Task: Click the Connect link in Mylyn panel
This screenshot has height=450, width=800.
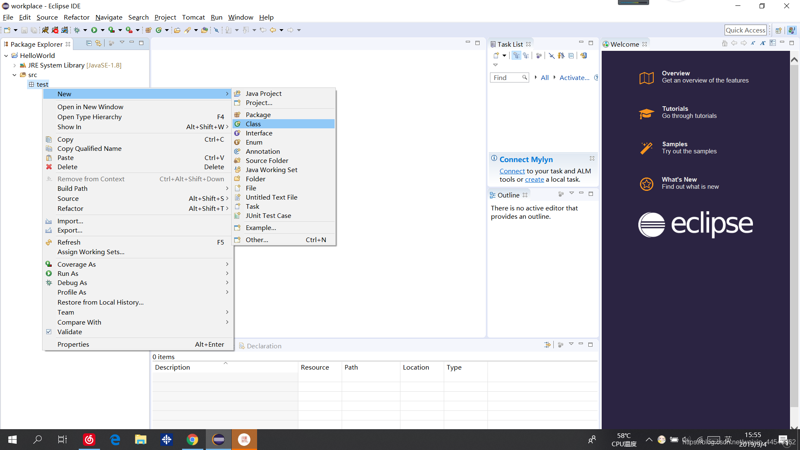Action: click(x=512, y=171)
